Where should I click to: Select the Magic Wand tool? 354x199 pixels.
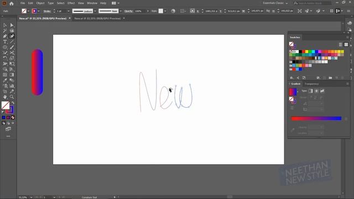click(x=5, y=31)
